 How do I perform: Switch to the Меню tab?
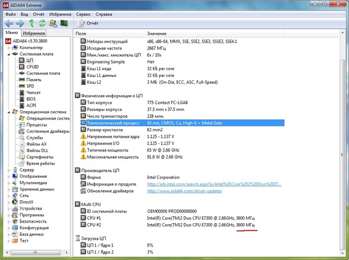(12, 32)
